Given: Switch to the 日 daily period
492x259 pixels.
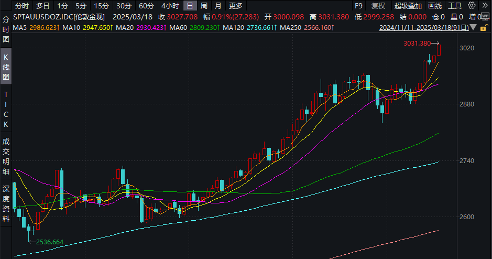Looking at the screenshot, I should (x=189, y=6).
